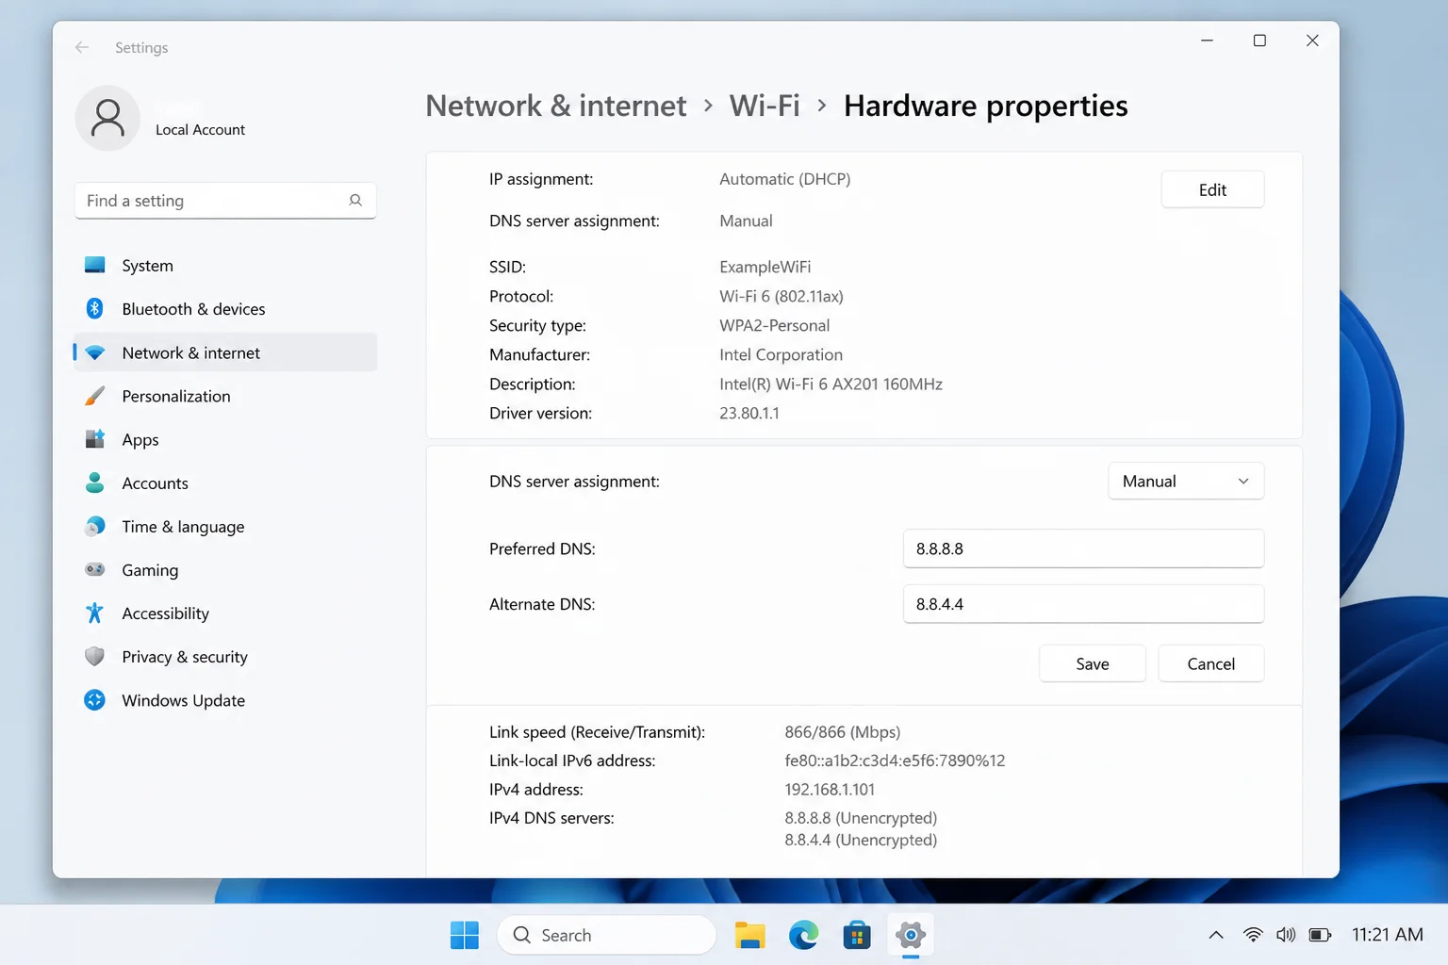
Task: Save the DNS settings
Action: (x=1093, y=663)
